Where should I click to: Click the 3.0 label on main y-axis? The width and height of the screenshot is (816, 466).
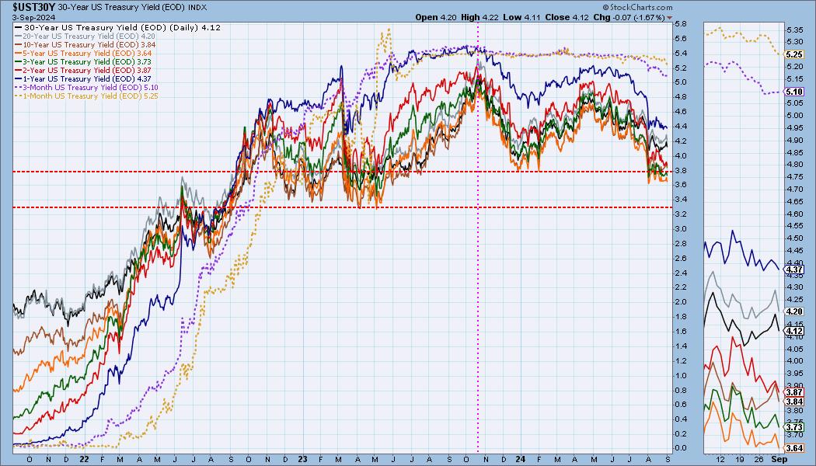(x=681, y=229)
